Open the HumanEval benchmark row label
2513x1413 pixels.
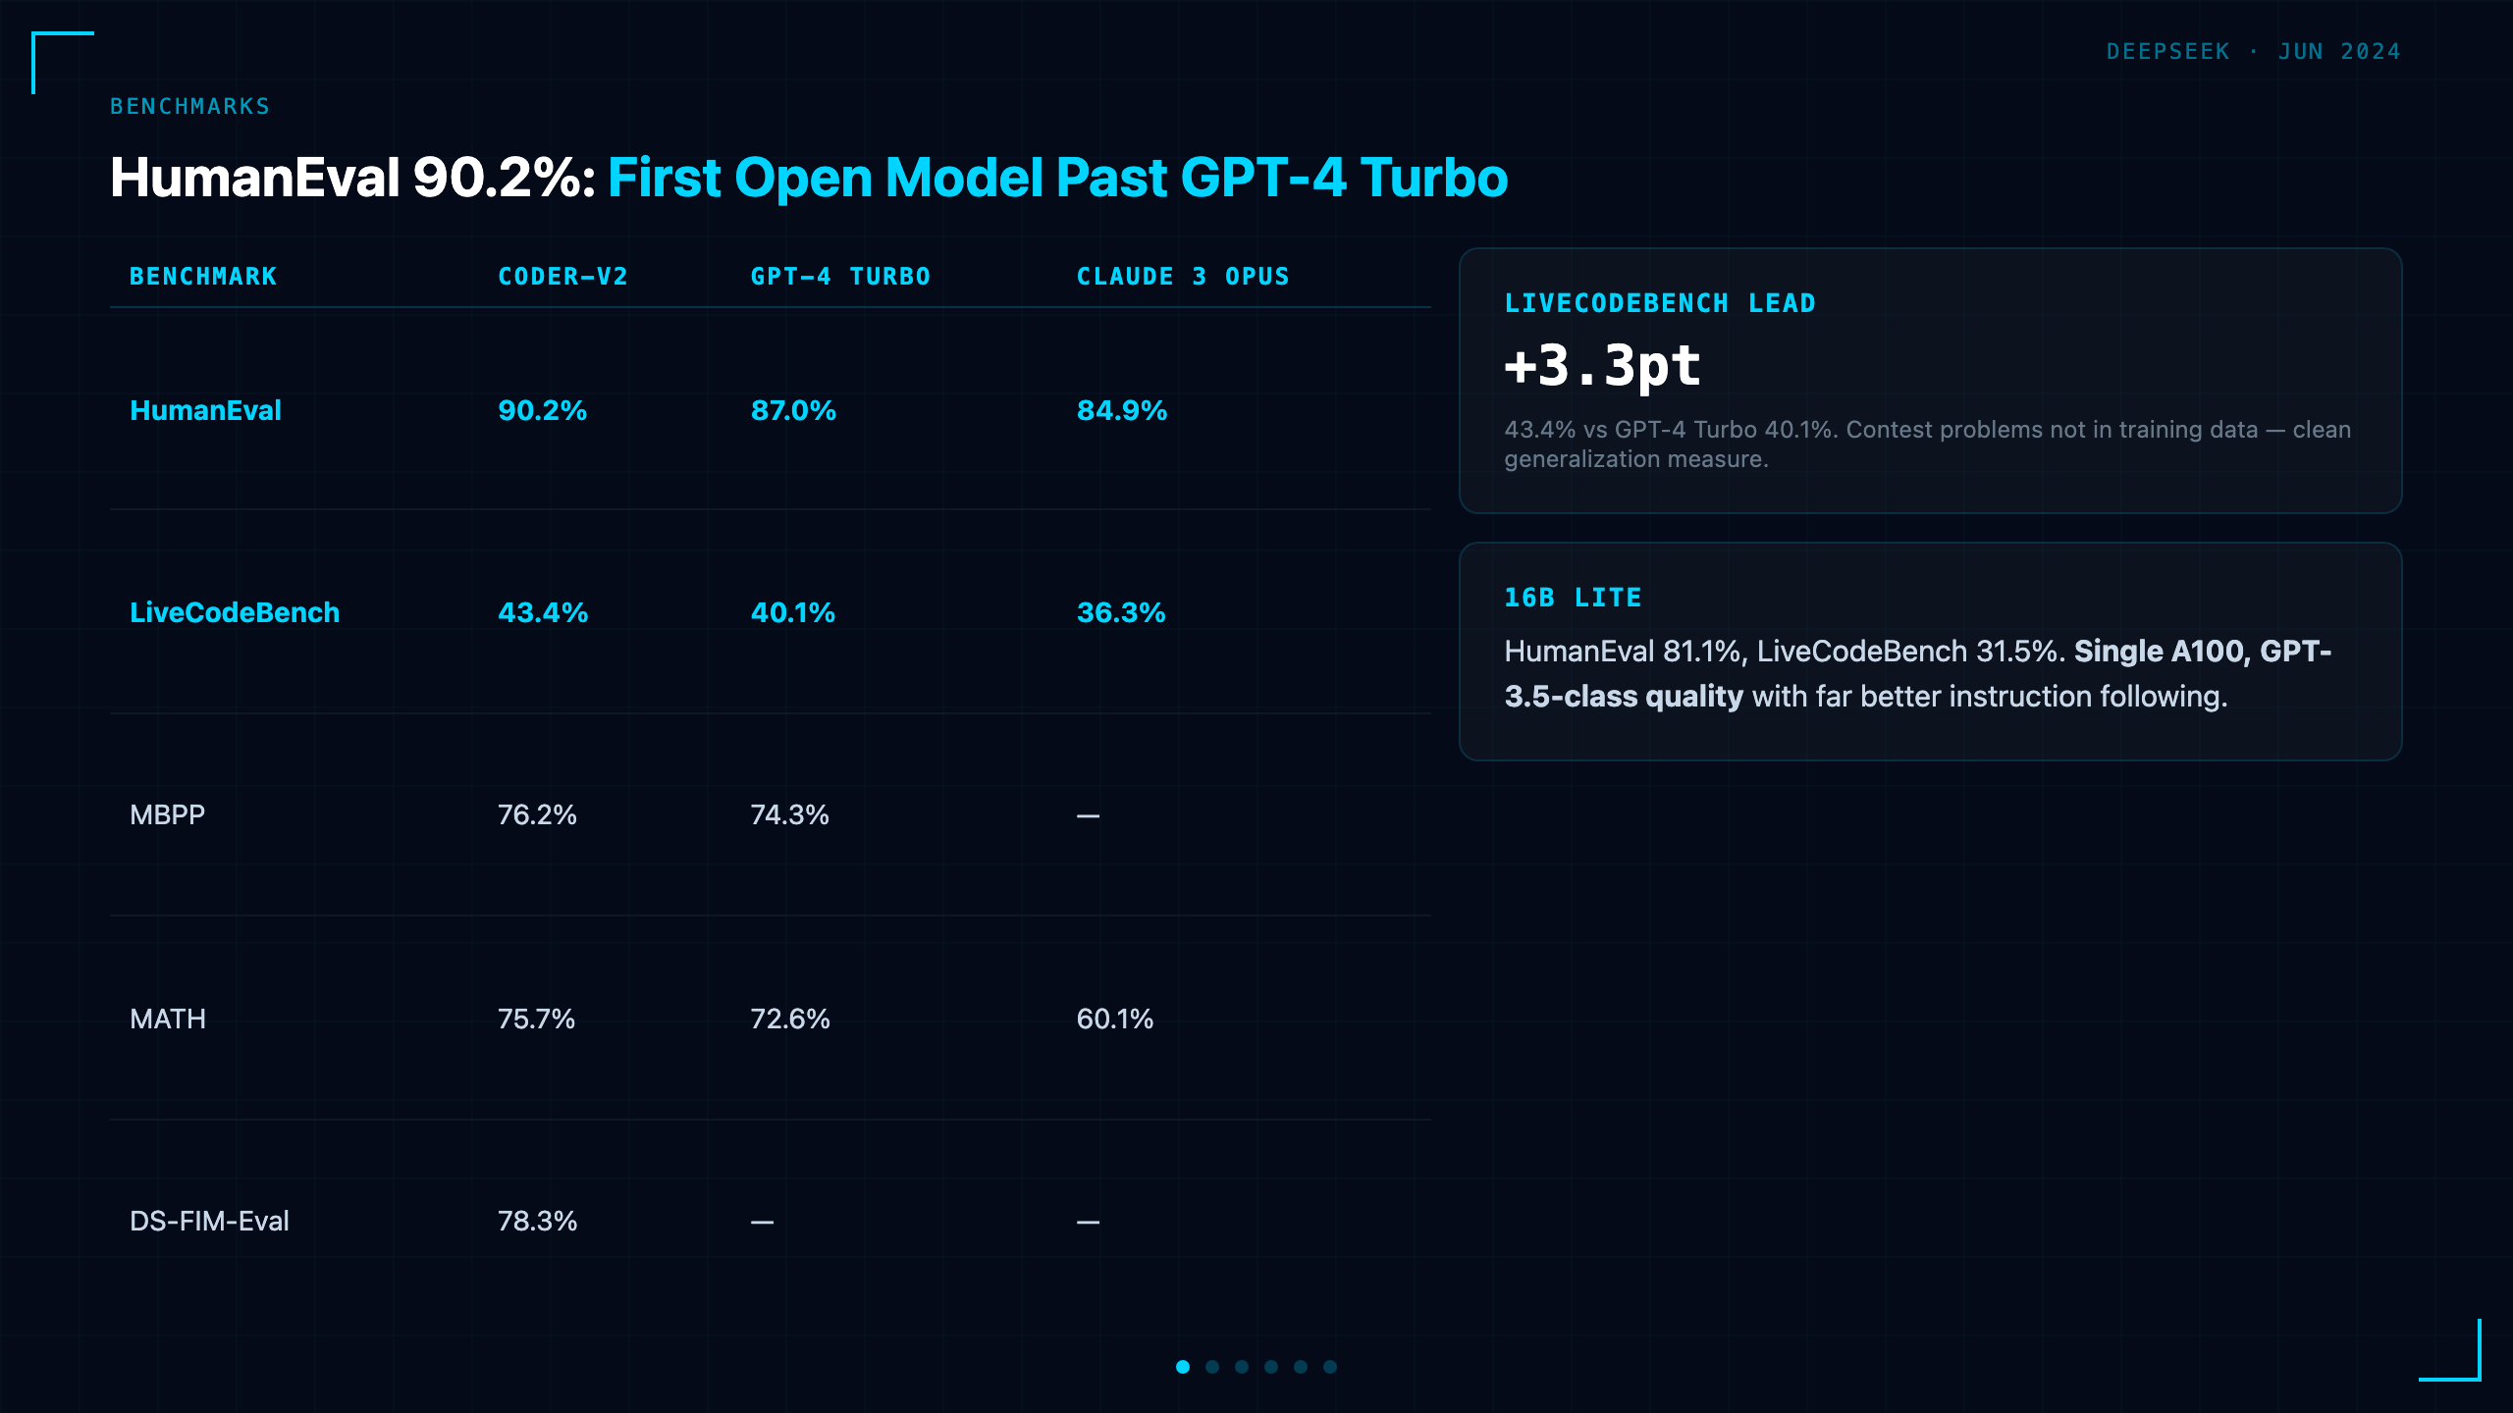205,410
